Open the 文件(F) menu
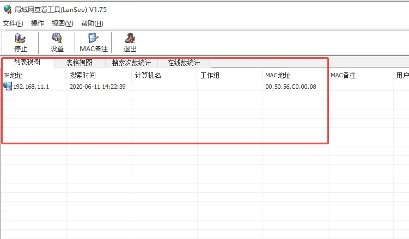409x239 pixels. point(13,23)
